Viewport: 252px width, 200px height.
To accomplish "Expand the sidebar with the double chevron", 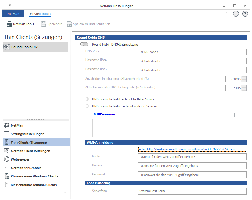I will click(x=65, y=193).
